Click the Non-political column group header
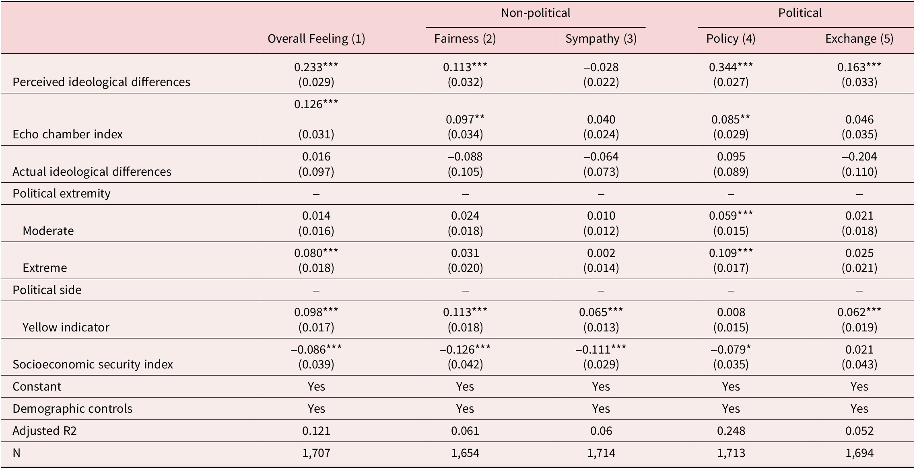This screenshot has height=469, width=915. [x=535, y=13]
